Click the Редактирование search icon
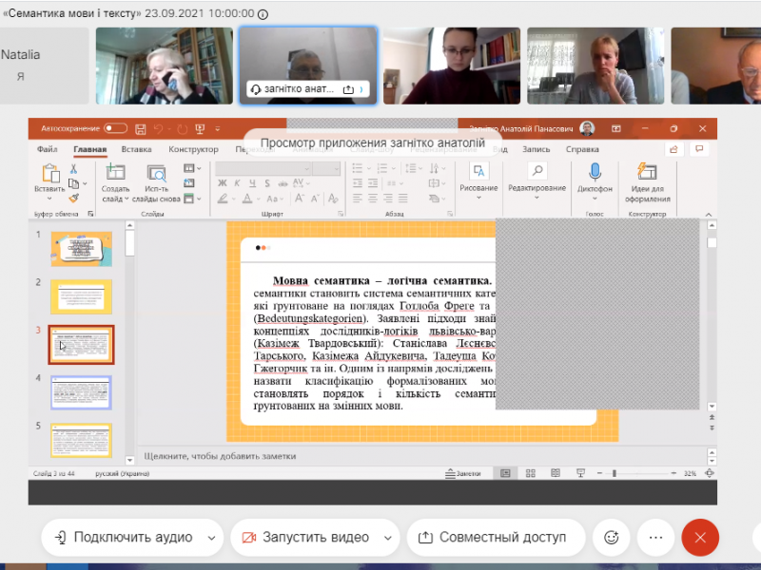Screen dimensions: 761x570 tap(537, 171)
